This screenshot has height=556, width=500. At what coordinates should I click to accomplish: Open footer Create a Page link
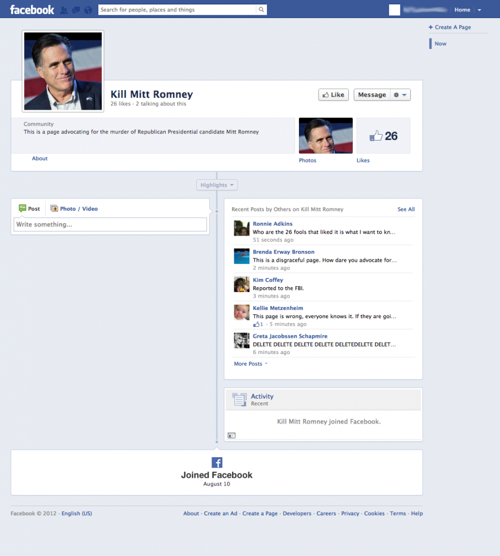tap(260, 514)
